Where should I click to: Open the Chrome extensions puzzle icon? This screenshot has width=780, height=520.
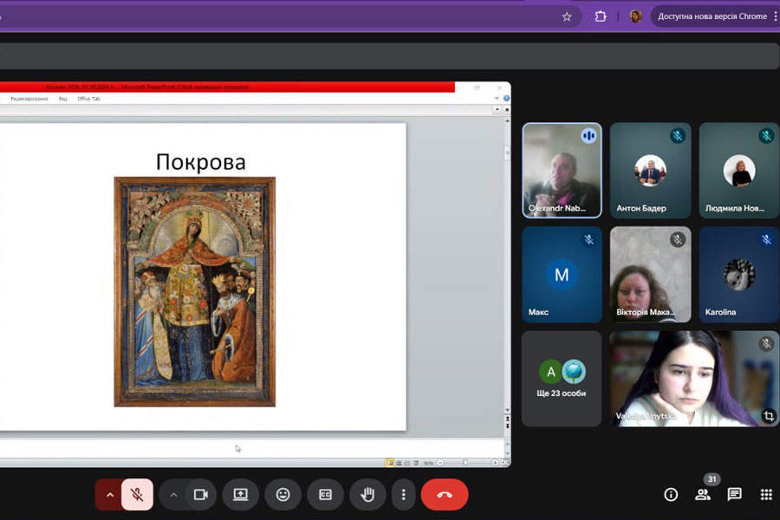pos(601,16)
